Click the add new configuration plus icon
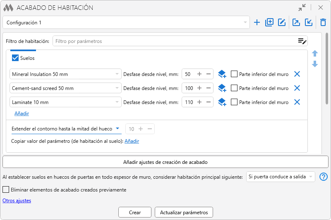This screenshot has width=331, height=220. pos(257,23)
